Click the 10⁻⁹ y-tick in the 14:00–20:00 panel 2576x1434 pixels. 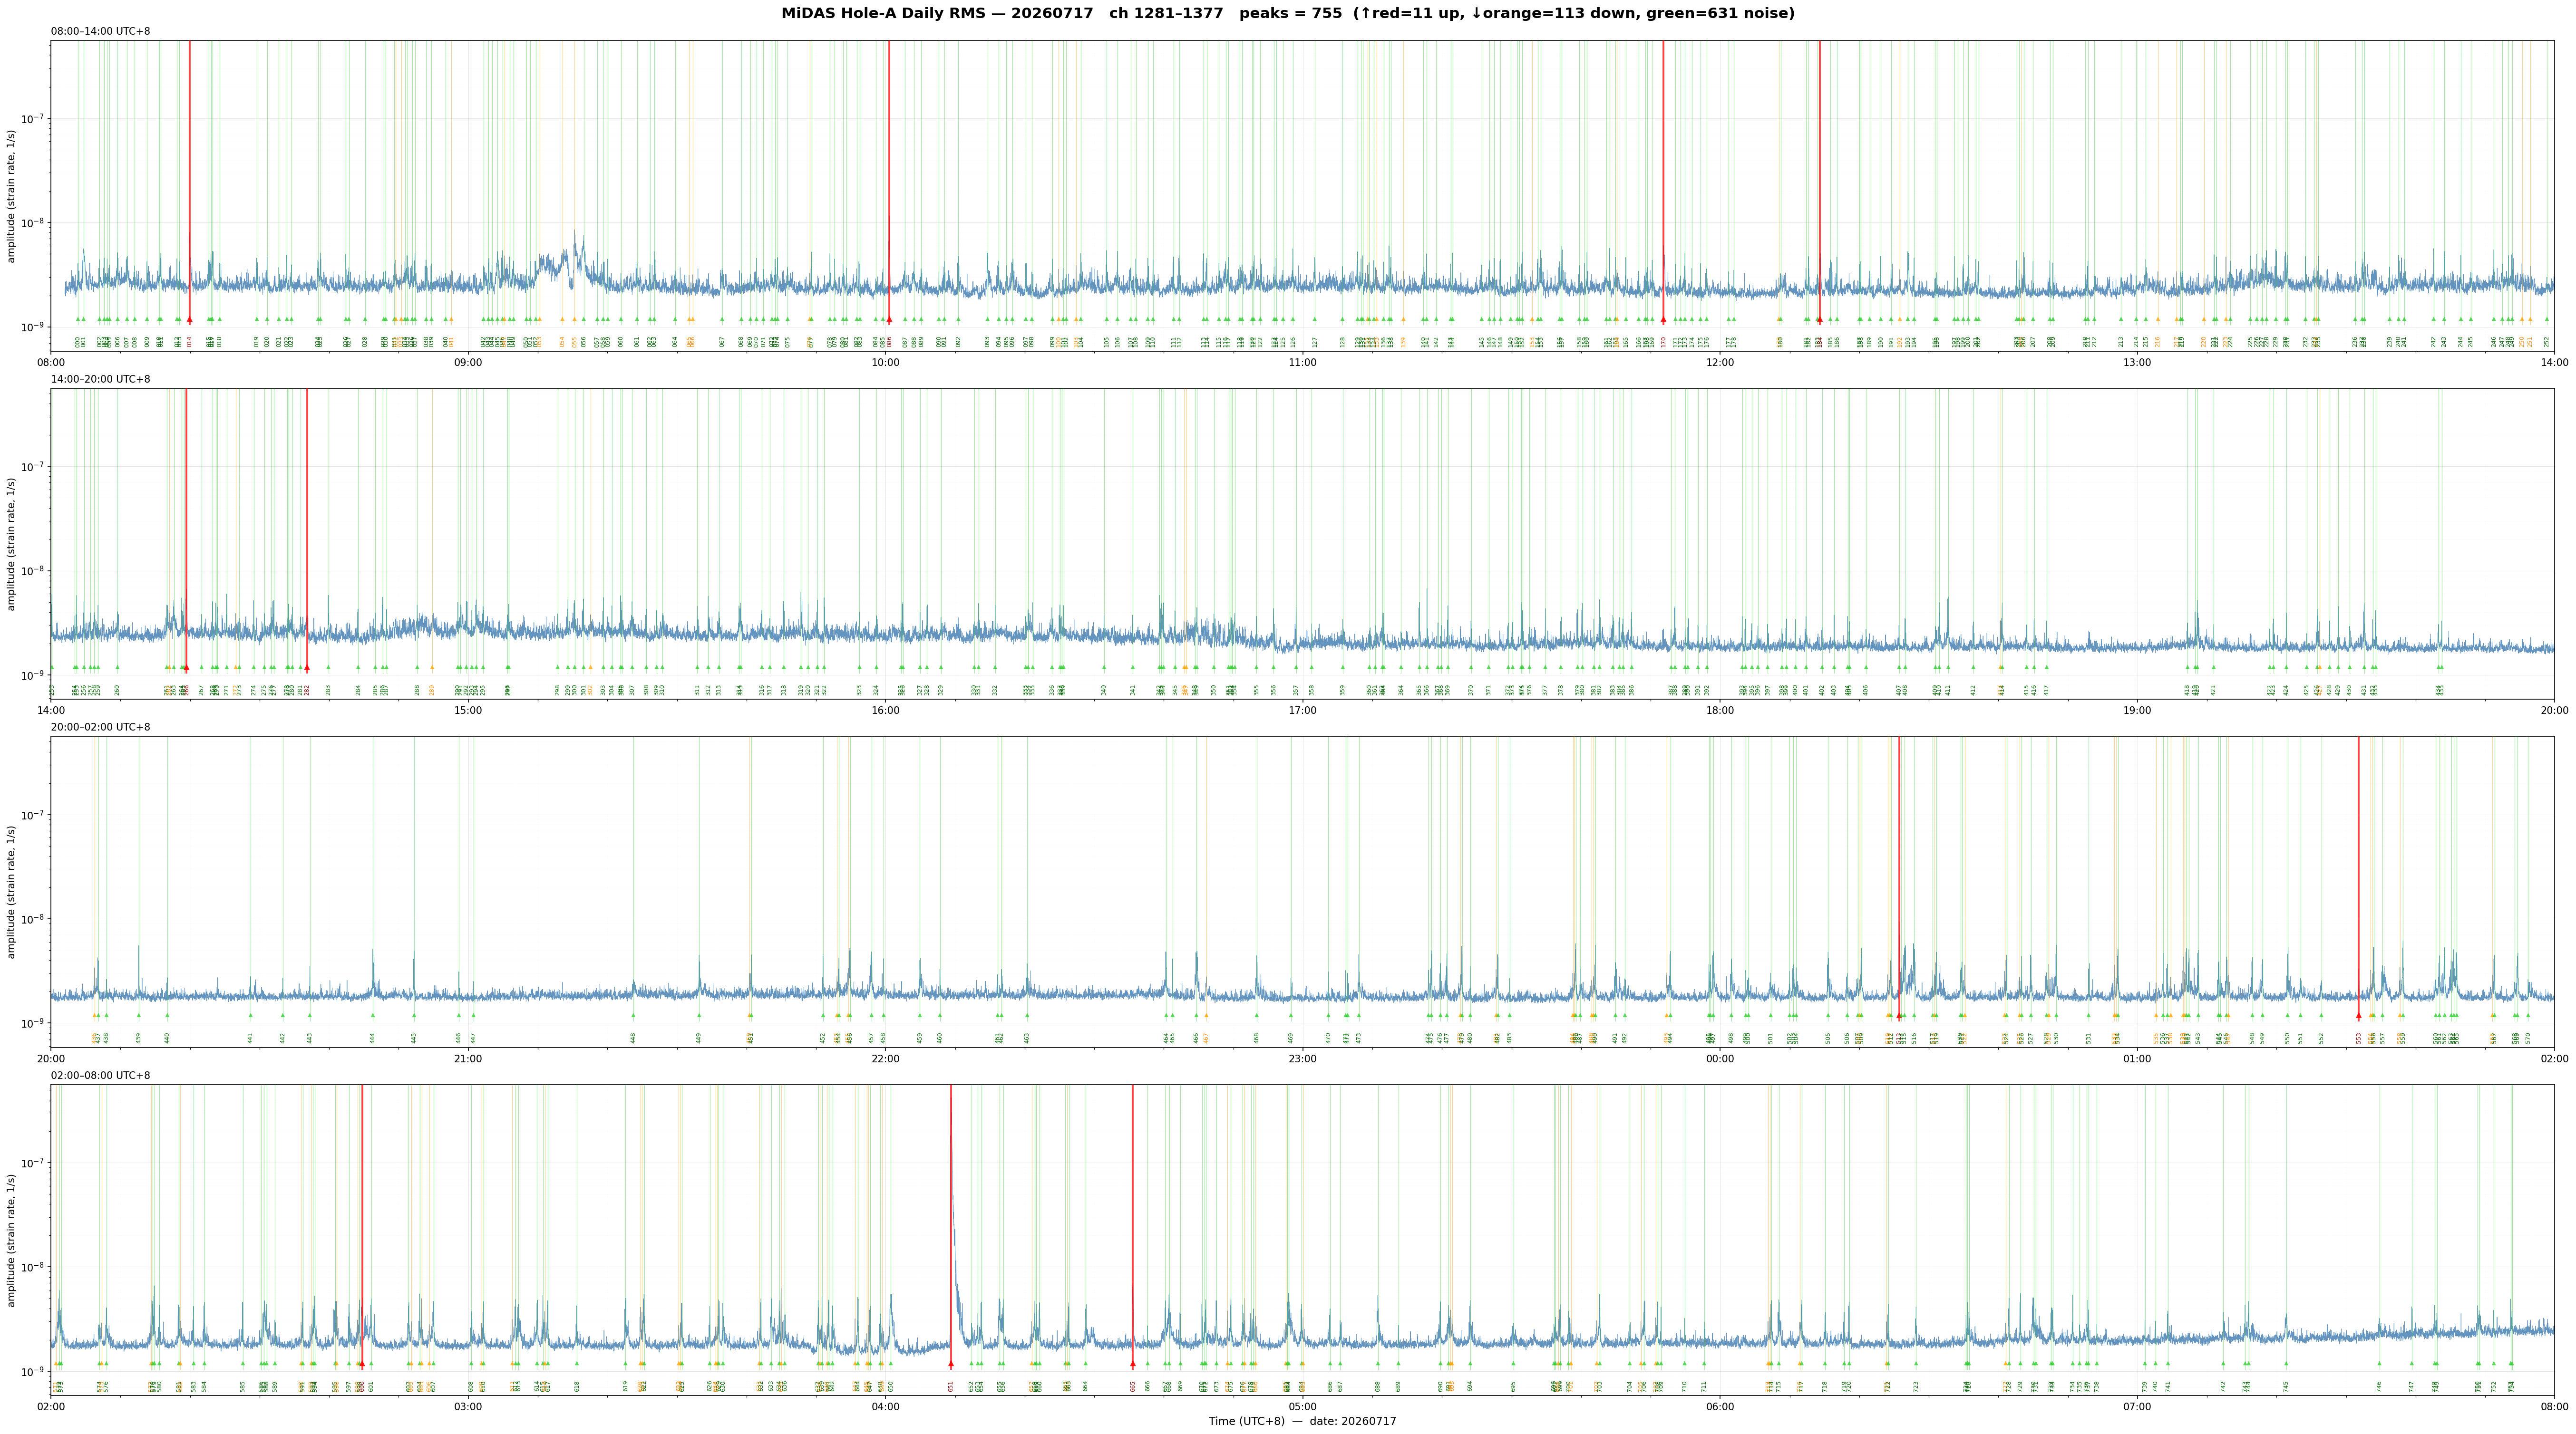33,674
